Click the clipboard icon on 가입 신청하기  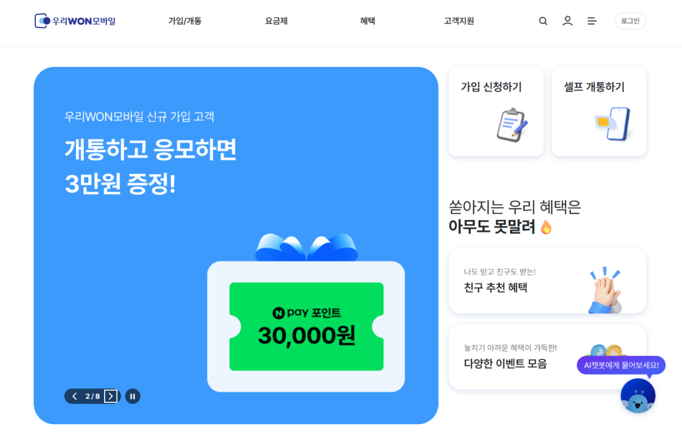[x=511, y=125]
